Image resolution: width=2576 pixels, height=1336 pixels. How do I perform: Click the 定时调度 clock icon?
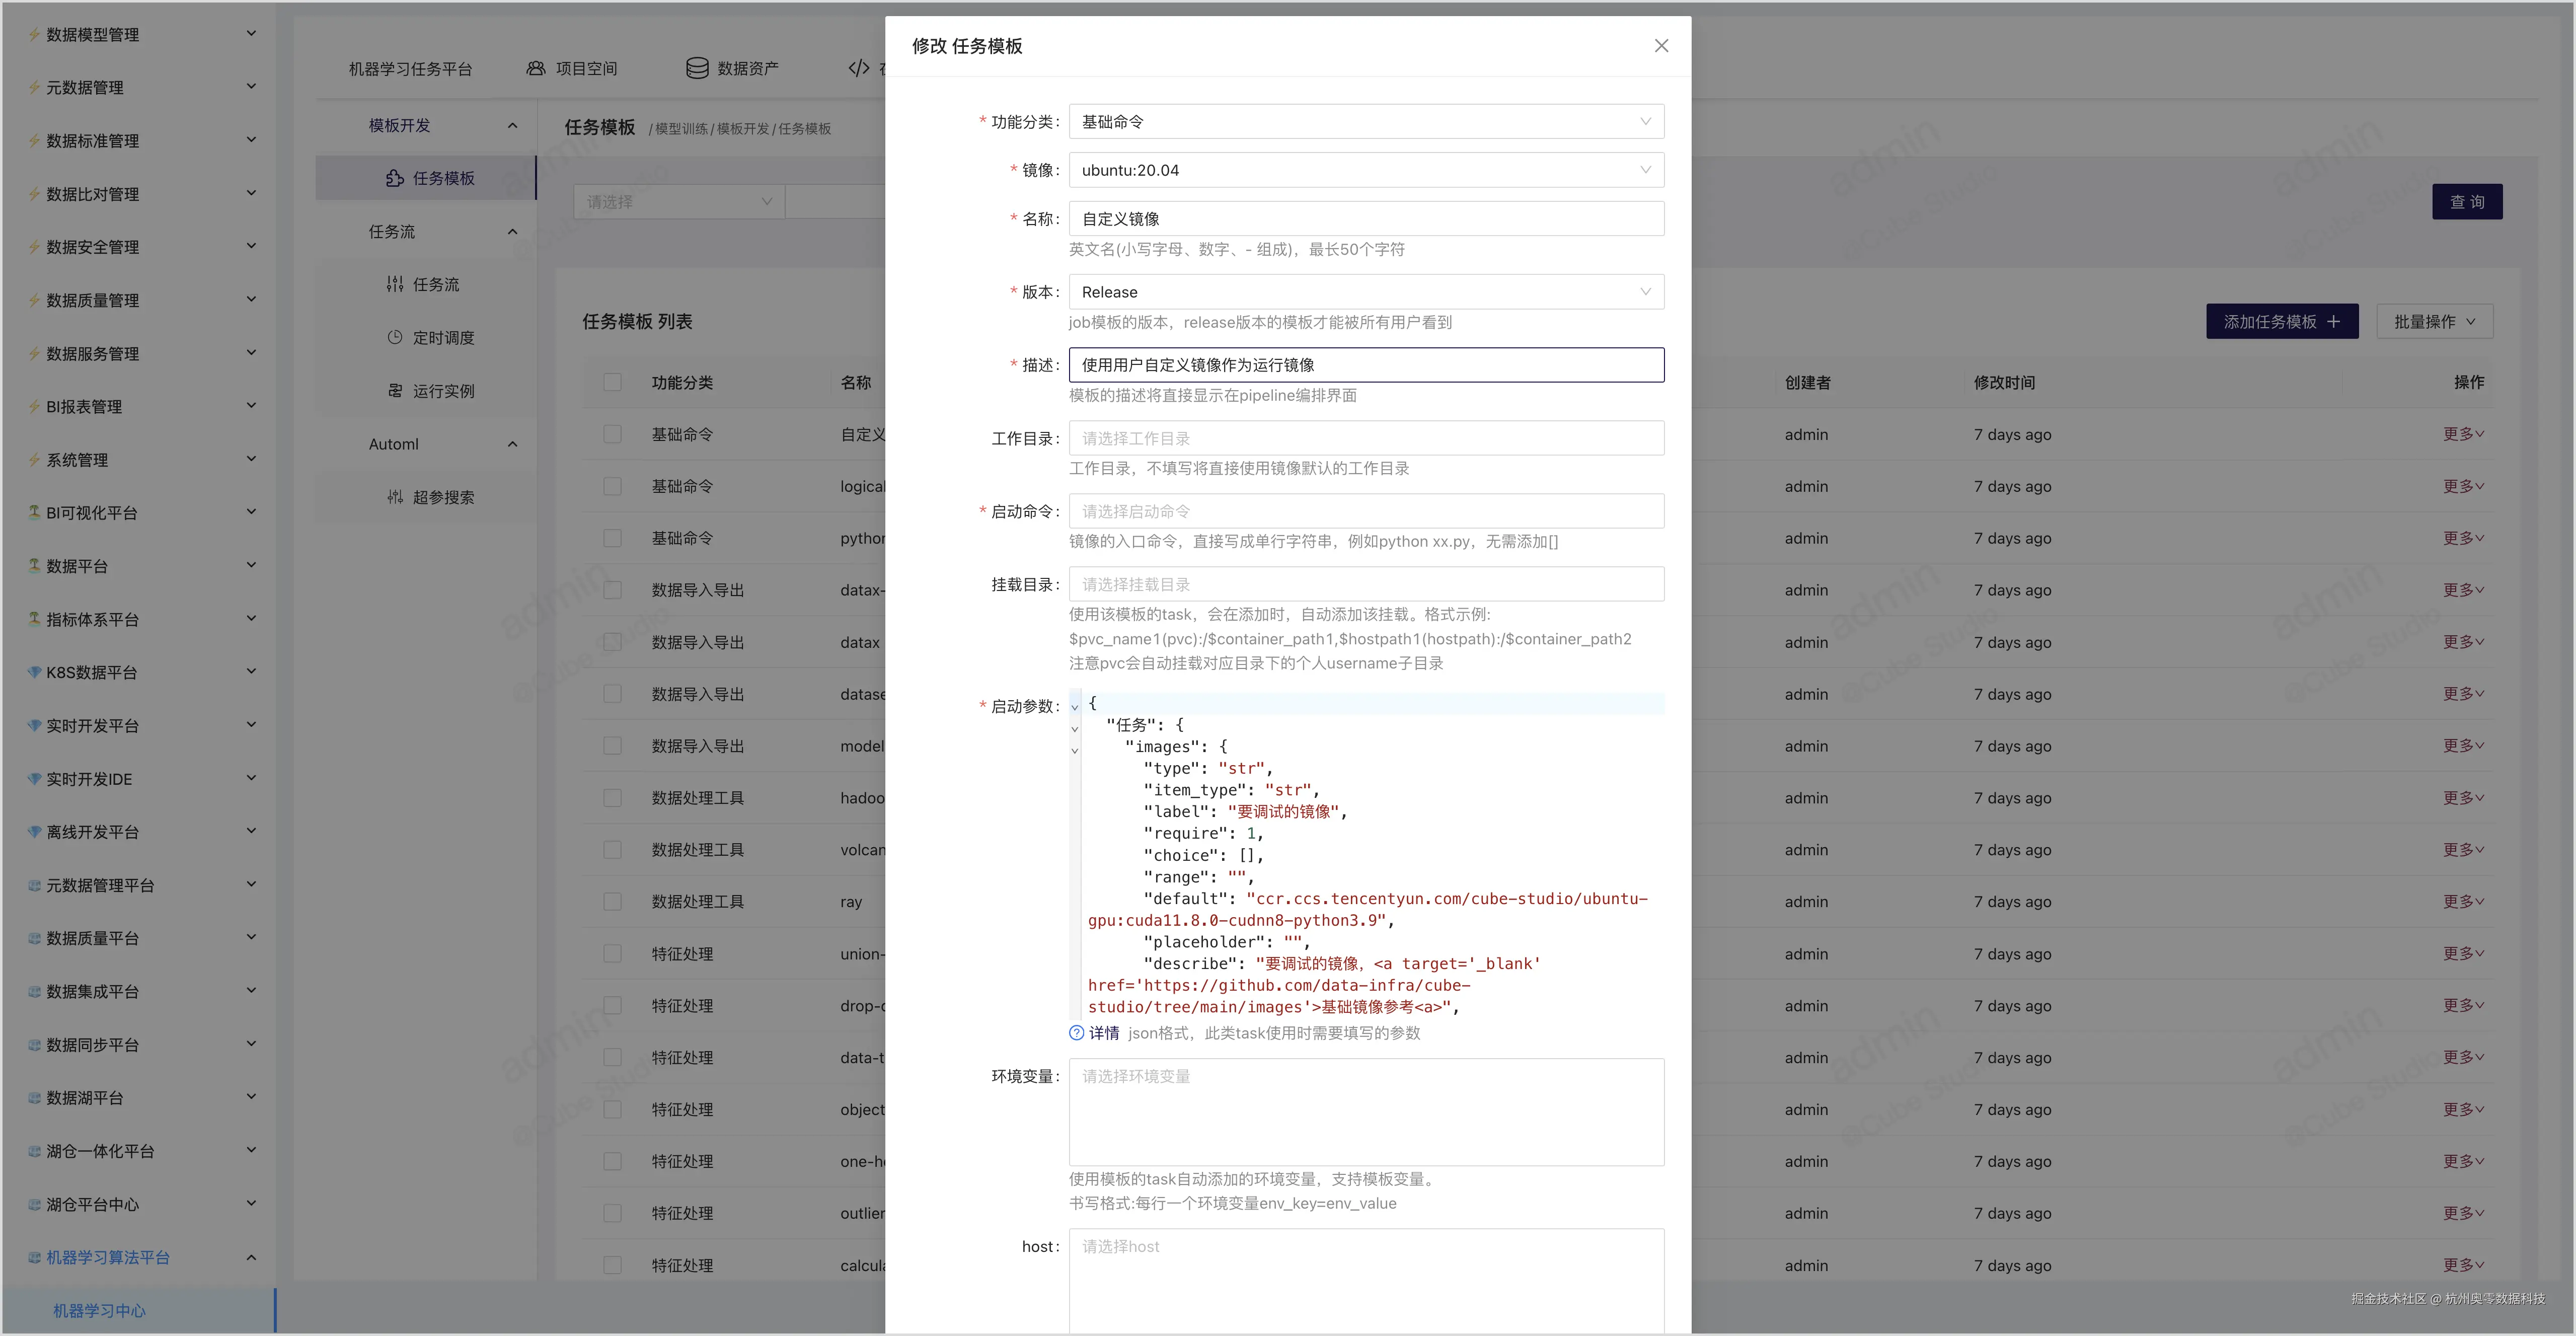coord(395,337)
